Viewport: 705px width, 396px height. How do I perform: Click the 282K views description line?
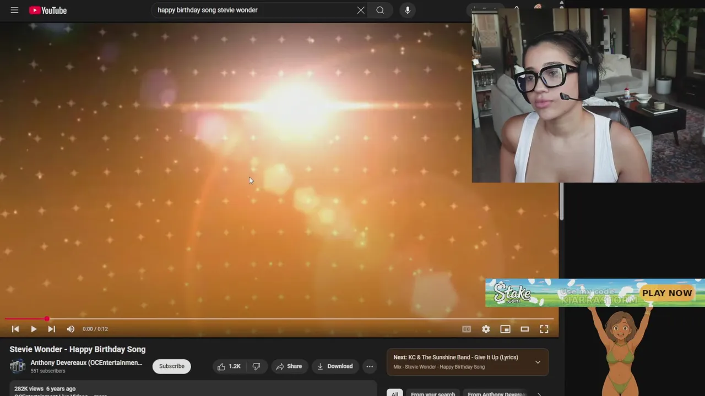[45, 389]
